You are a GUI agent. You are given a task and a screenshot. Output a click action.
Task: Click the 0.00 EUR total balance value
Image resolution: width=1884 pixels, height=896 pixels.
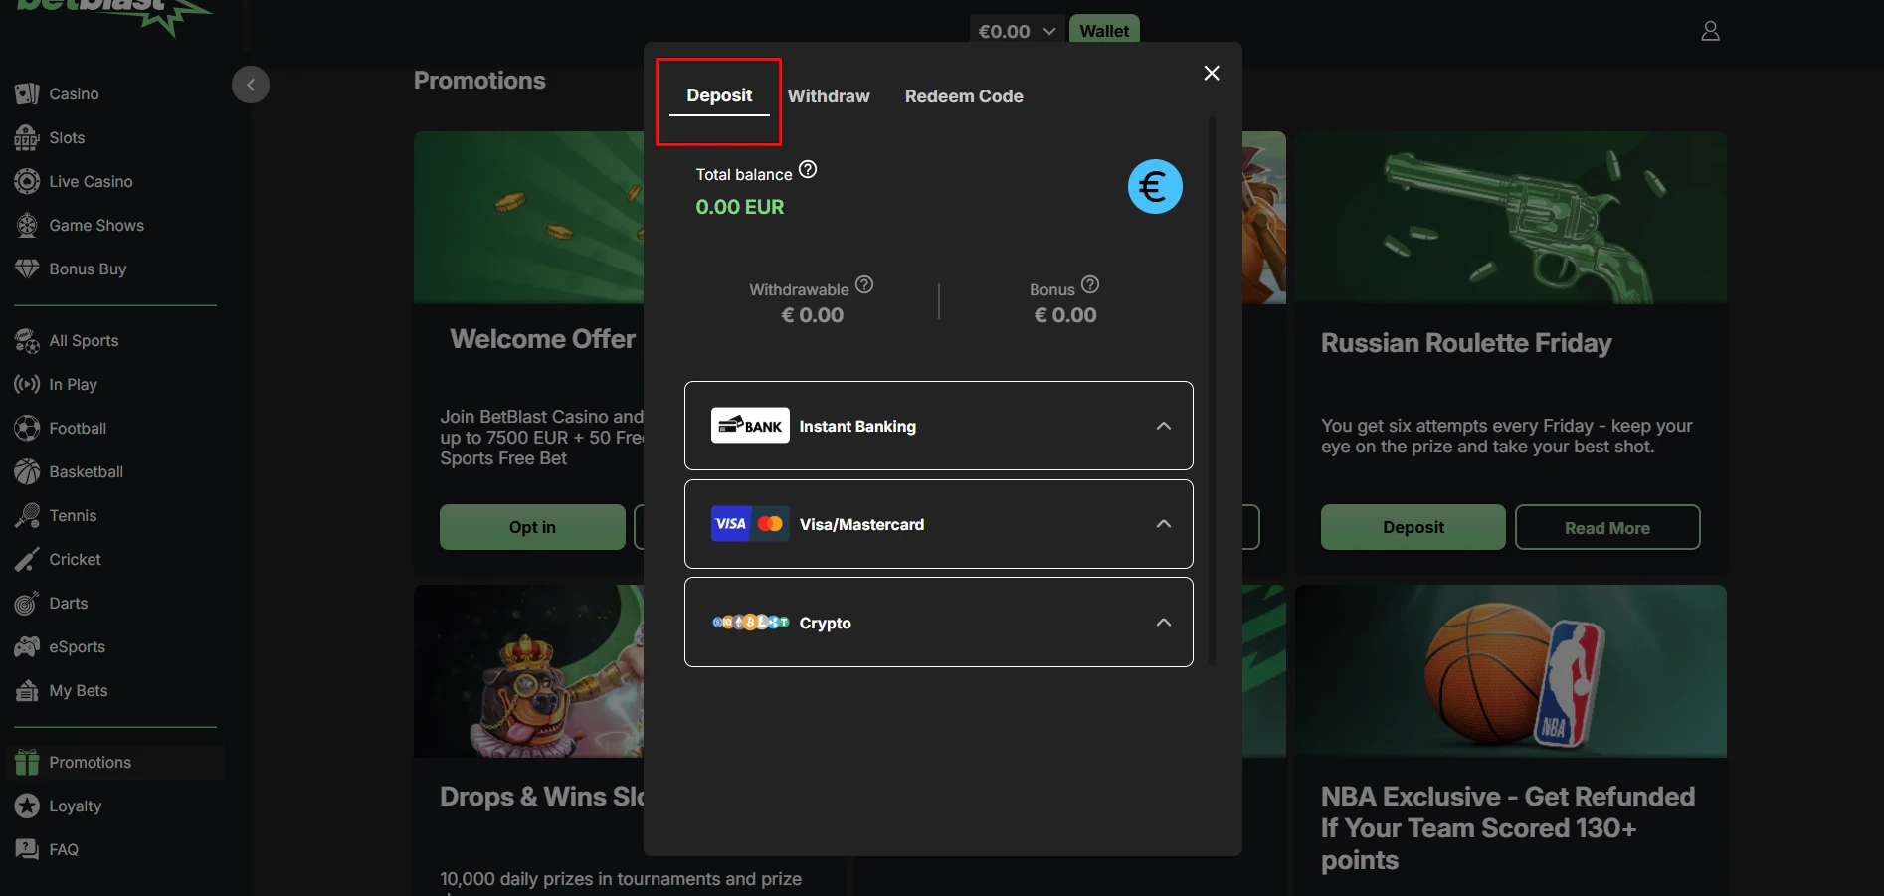pos(740,207)
